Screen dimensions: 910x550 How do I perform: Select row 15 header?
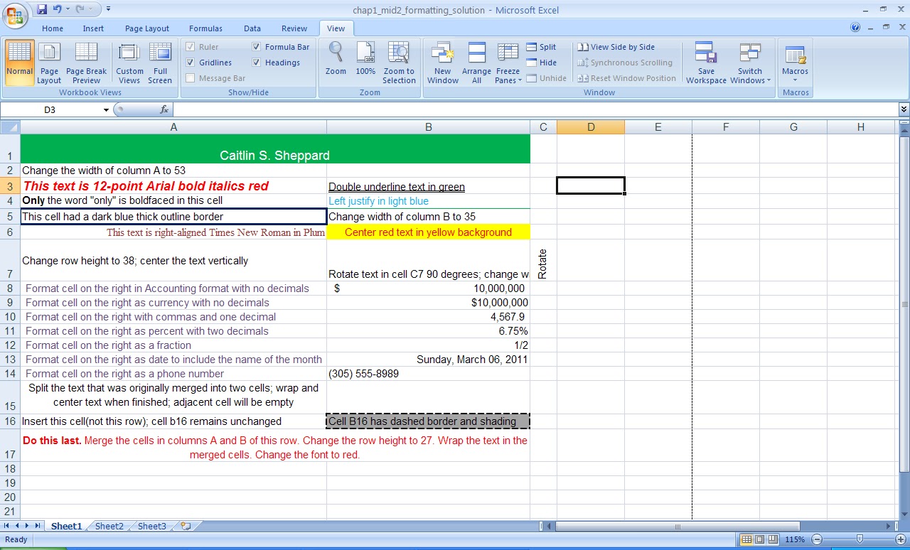coord(10,397)
